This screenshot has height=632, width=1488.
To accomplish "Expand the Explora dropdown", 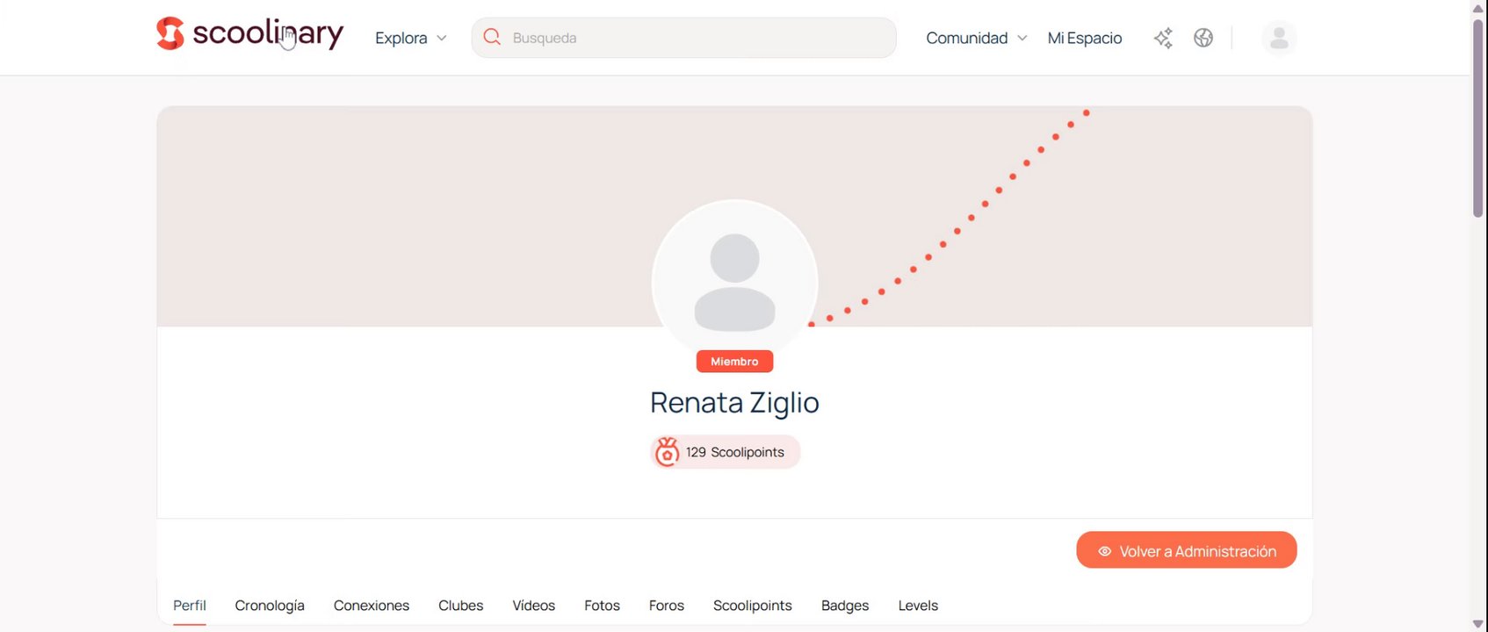I will [x=411, y=38].
